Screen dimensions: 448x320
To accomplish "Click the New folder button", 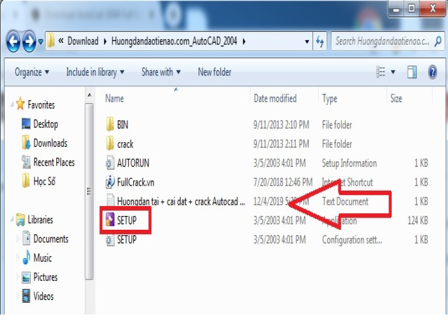I will (x=214, y=72).
